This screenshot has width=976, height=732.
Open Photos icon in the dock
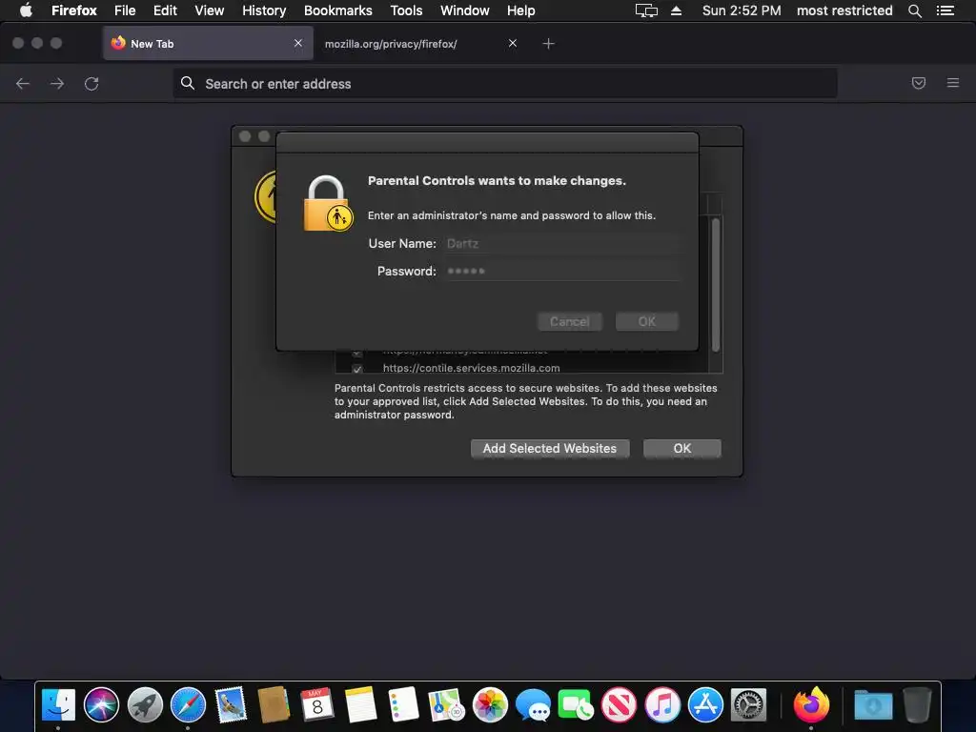tap(490, 704)
